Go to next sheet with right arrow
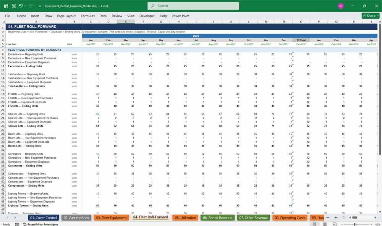 pos(15,218)
